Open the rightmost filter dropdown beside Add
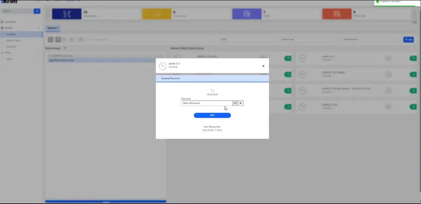This screenshot has height=204, width=421. point(370,39)
